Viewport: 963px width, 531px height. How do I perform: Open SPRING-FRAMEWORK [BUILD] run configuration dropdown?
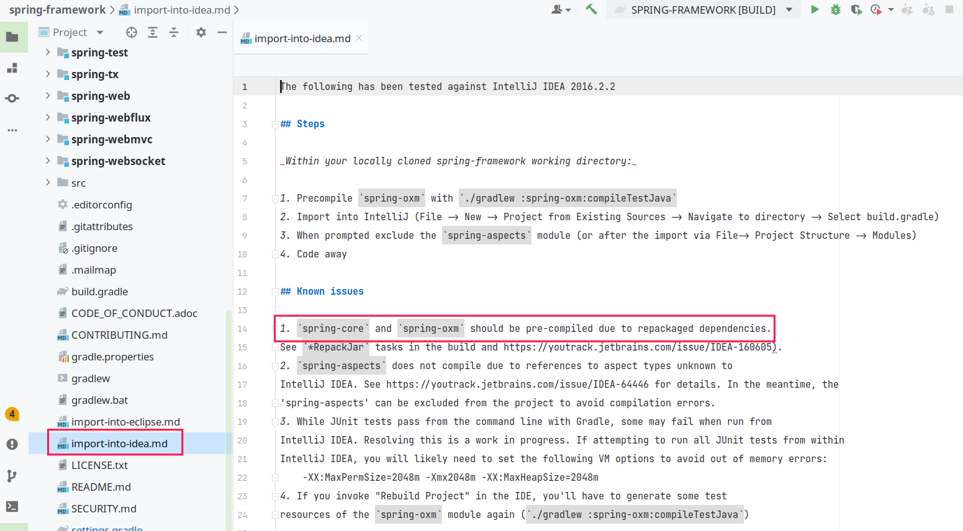703,9
